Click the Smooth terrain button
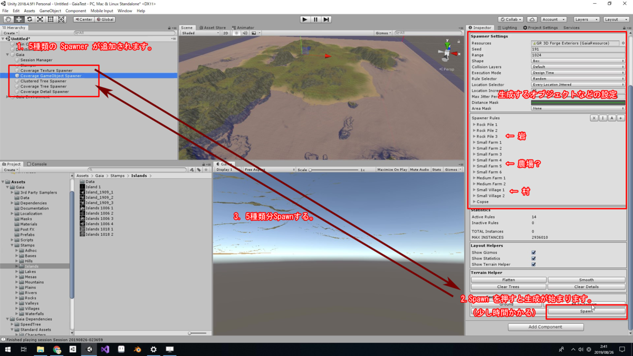This screenshot has width=633, height=356. point(587,280)
